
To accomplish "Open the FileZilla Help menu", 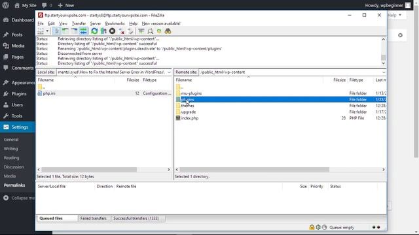I will 133,23.
